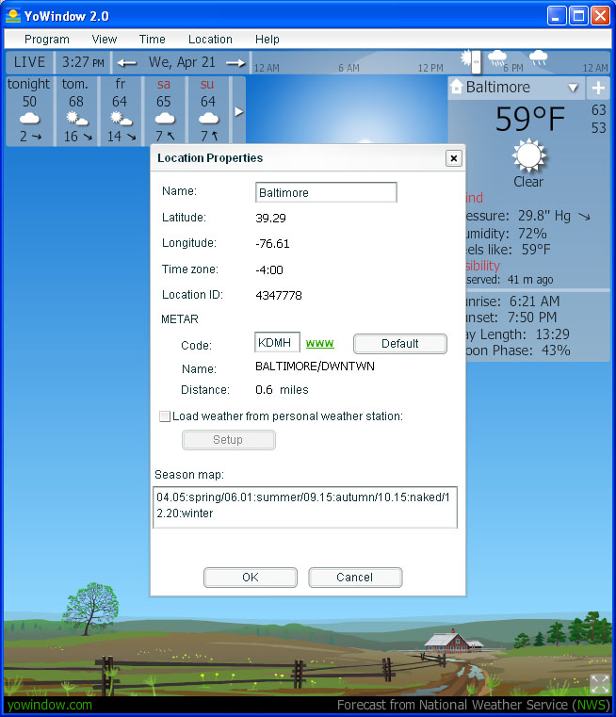The width and height of the screenshot is (616, 717).
Task: Click the 59°F current temperature
Action: coord(530,119)
